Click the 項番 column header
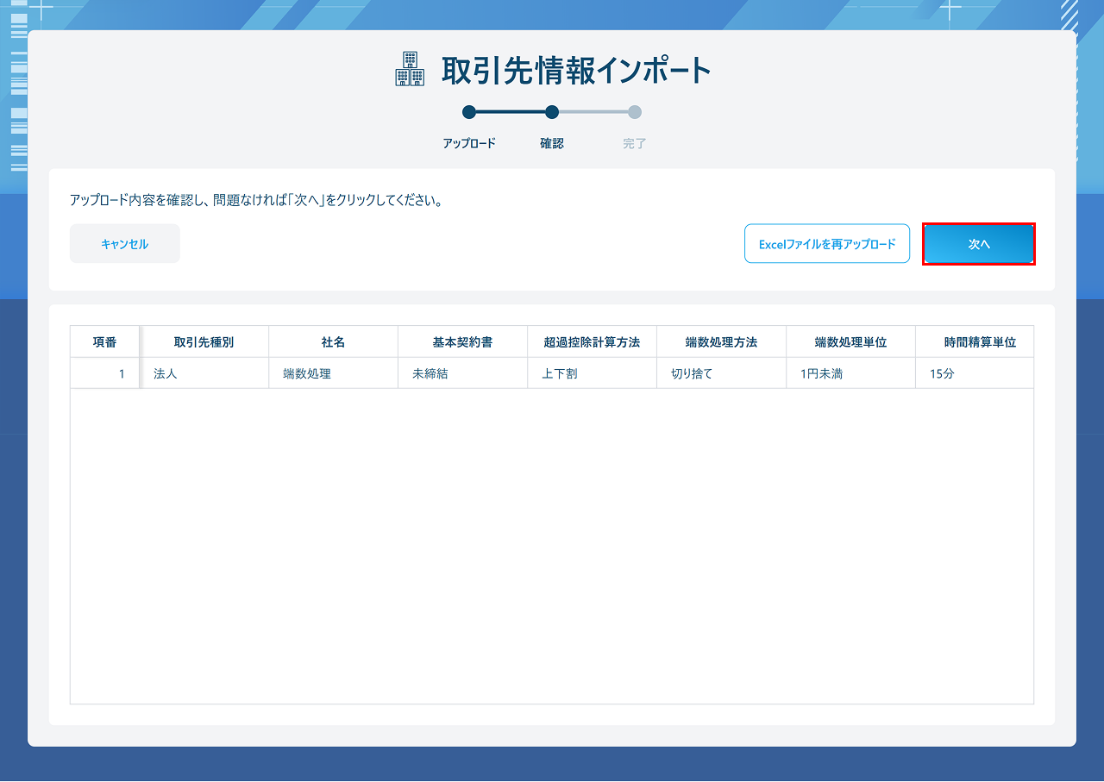This screenshot has width=1104, height=782. pyautogui.click(x=104, y=342)
